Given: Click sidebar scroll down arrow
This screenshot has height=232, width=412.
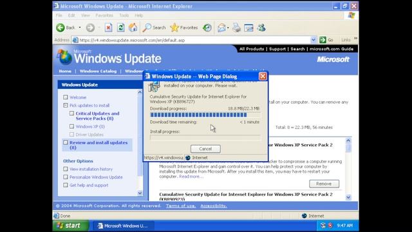Looking at the screenshot, I should [x=140, y=193].
